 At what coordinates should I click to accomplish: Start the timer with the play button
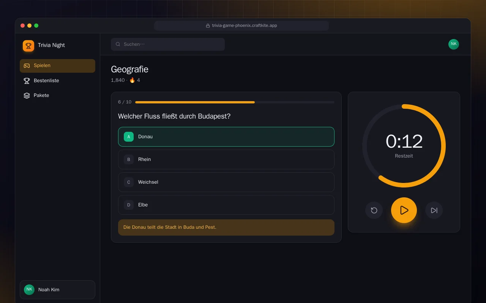coord(404,210)
